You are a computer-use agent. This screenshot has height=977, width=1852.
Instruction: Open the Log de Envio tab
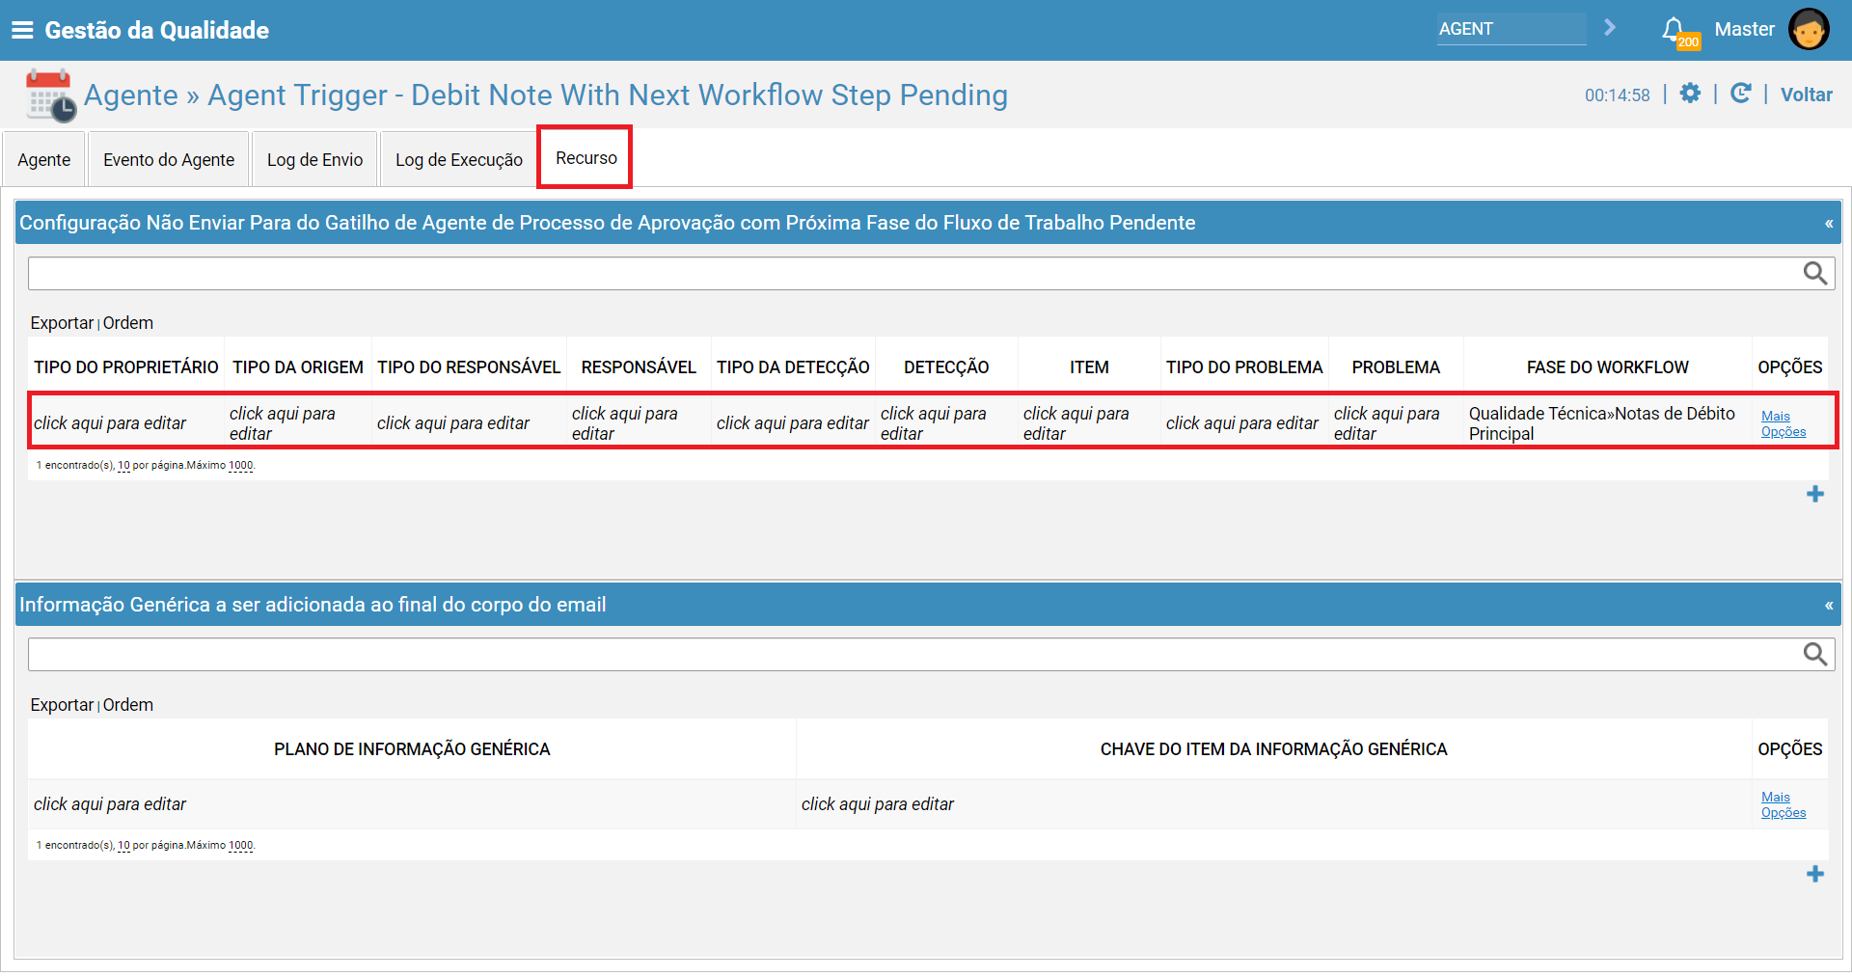point(314,159)
